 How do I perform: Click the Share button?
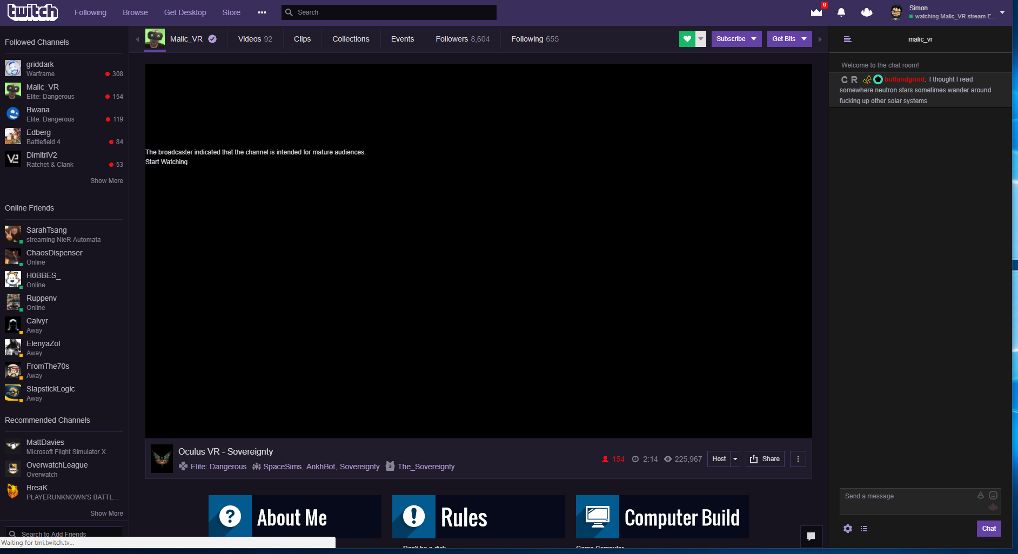[765, 459]
